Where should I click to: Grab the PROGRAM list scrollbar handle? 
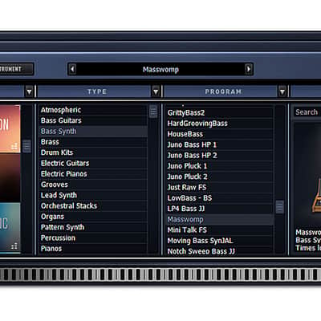(x=279, y=207)
